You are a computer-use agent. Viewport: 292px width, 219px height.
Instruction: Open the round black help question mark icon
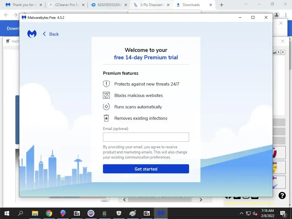(282, 196)
